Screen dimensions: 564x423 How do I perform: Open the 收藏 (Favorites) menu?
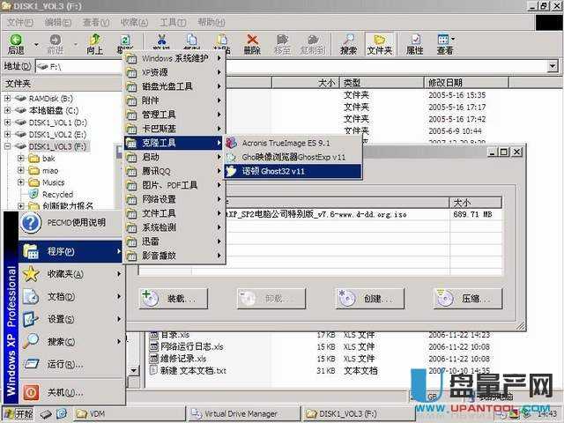(134, 22)
